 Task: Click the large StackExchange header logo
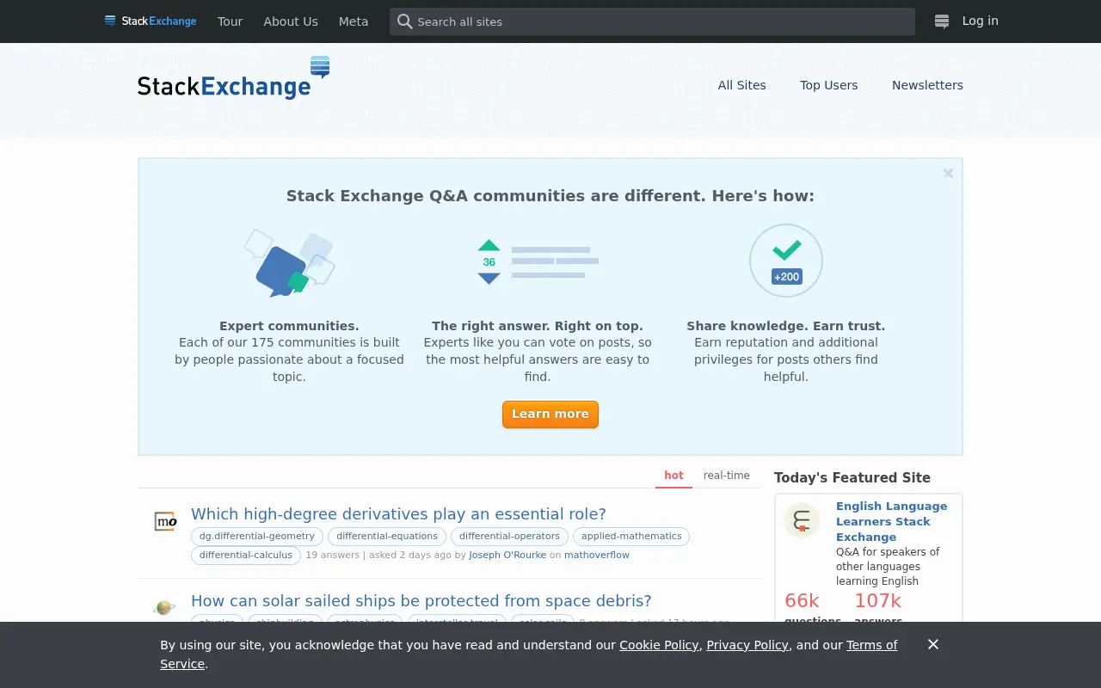pyautogui.click(x=233, y=78)
